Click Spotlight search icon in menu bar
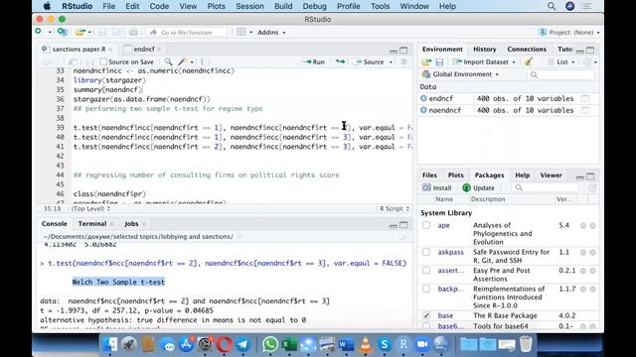Image resolution: width=636 pixels, height=357 pixels. coord(552,6)
